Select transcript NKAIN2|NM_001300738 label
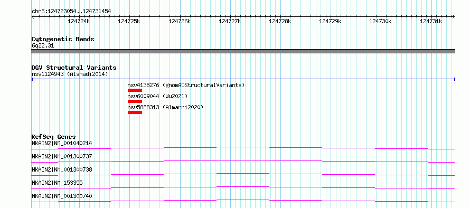 pyautogui.click(x=62, y=169)
